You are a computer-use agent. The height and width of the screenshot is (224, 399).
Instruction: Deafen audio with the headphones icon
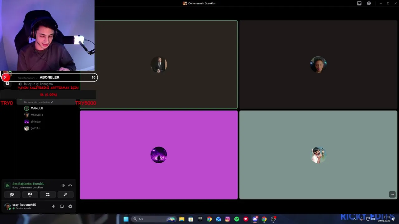click(62, 206)
